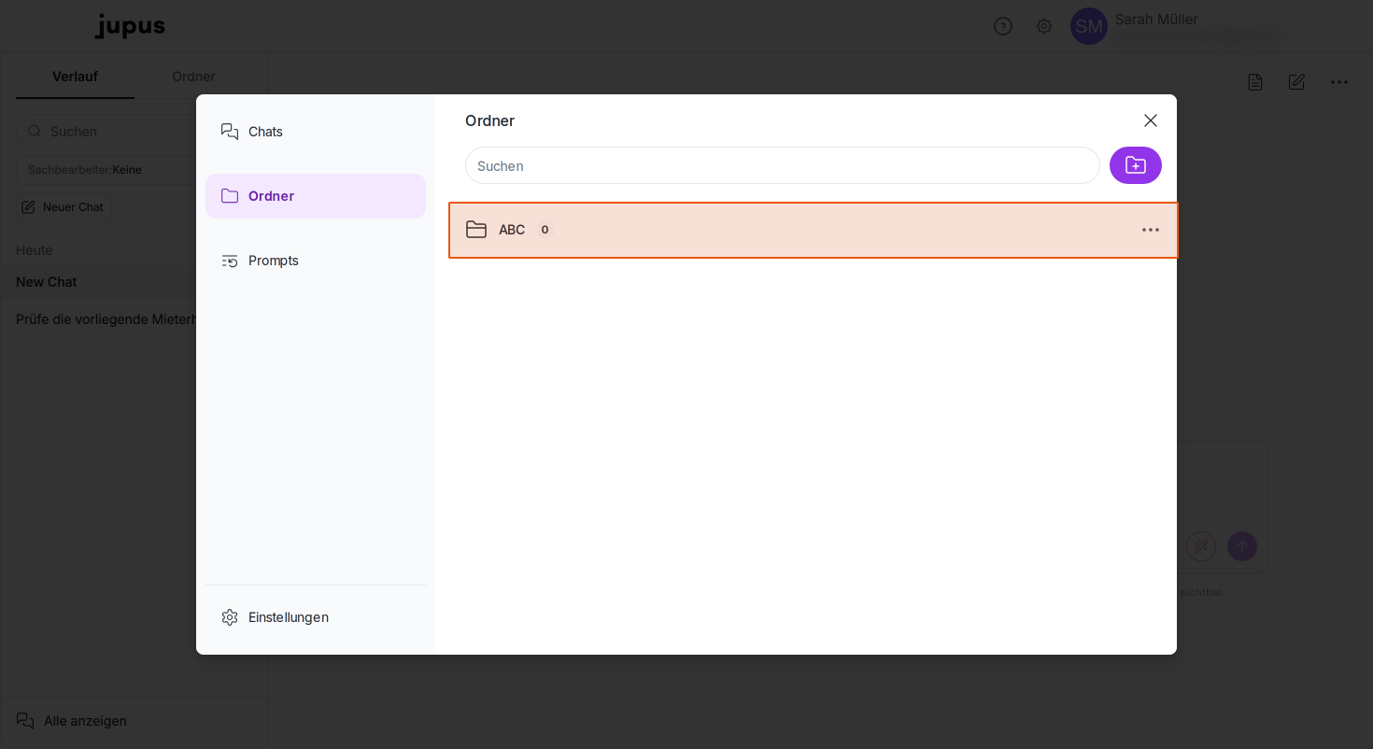Screen dimensions: 1373x749
Task: Open the Sachbearbeiter filter showing Keine
Action: (107, 170)
